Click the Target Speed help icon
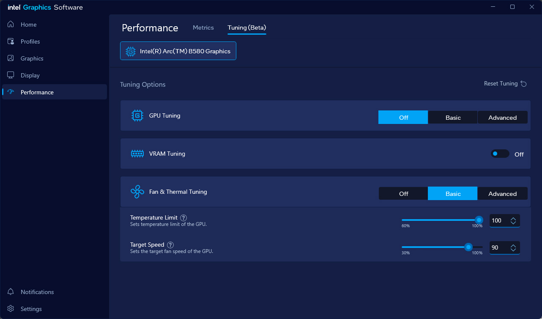The image size is (542, 319). 170,245
